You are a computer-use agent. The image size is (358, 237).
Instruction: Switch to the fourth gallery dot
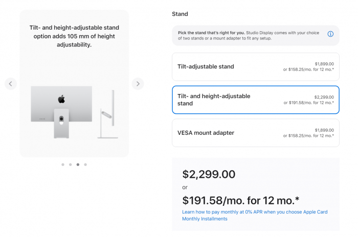[x=85, y=164]
